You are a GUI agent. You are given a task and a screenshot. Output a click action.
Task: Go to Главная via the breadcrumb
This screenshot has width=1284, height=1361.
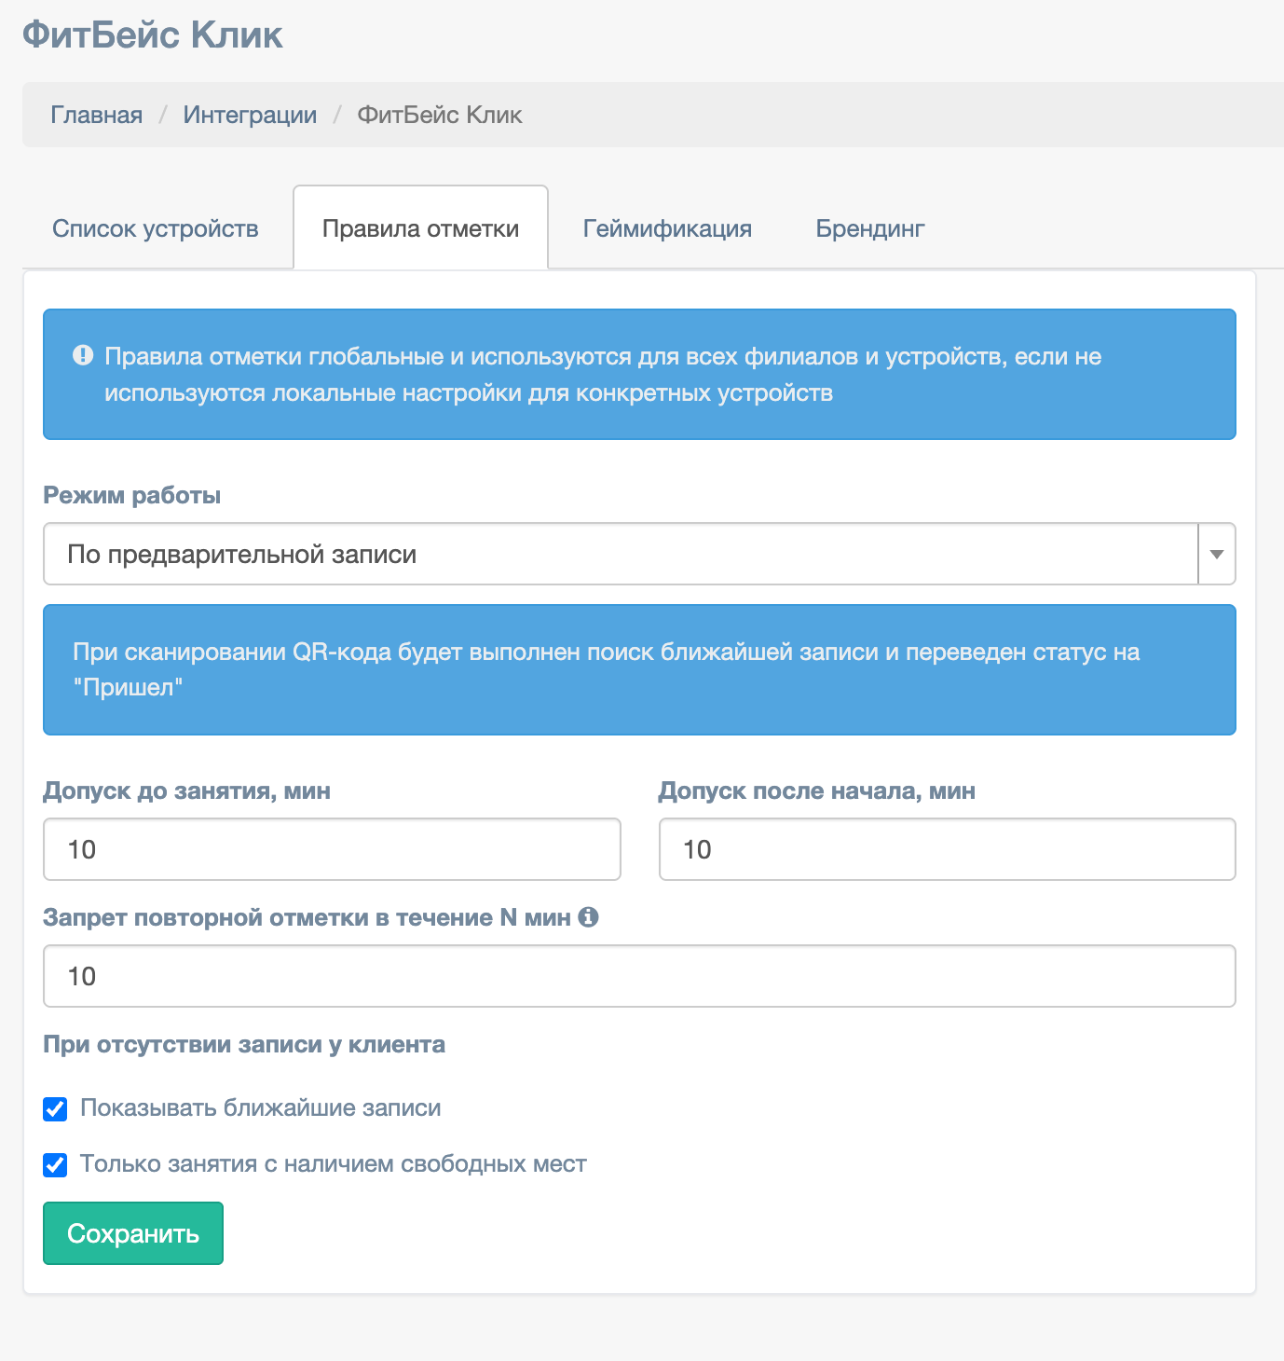pyautogui.click(x=97, y=115)
